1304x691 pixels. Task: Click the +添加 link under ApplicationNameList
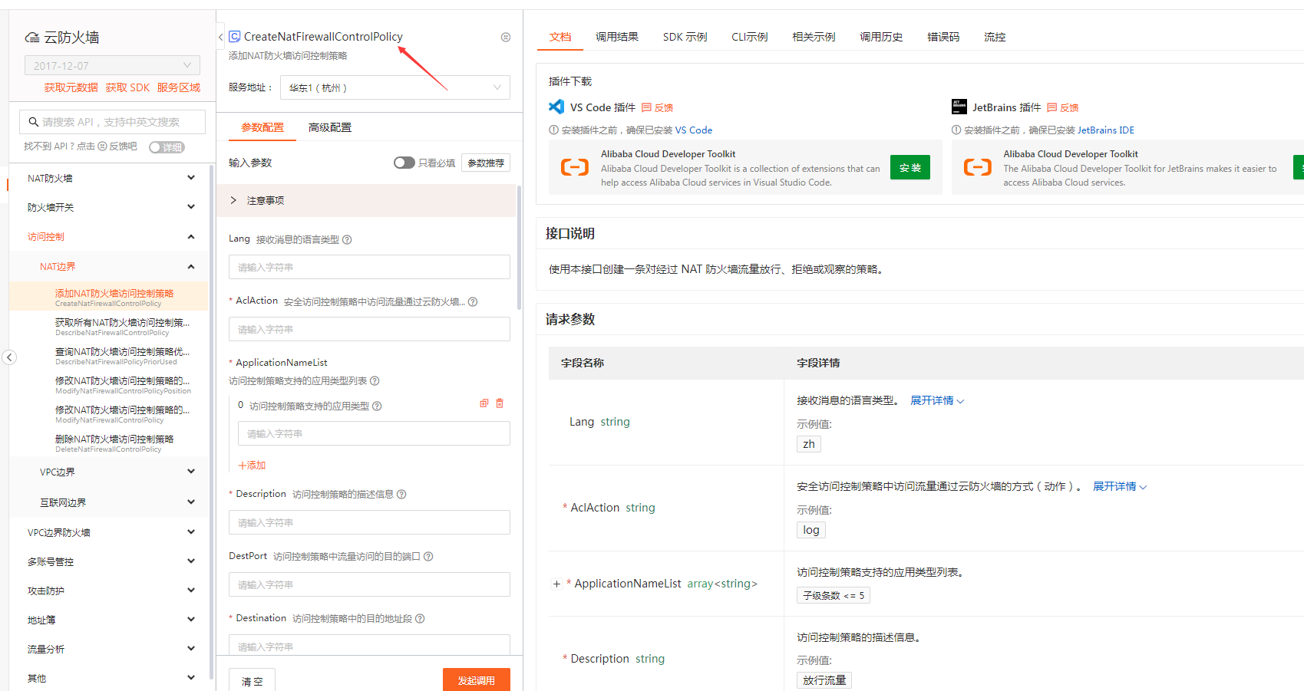pos(252,466)
